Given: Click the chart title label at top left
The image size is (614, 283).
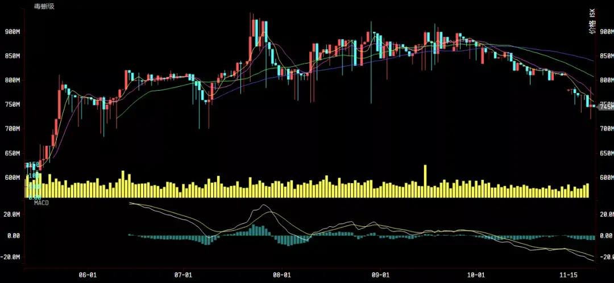Looking at the screenshot, I should coord(44,7).
